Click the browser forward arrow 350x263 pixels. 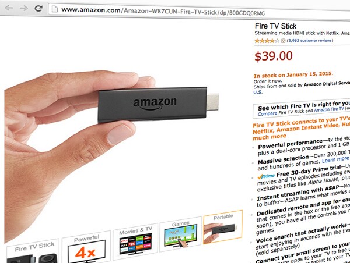click(x=23, y=8)
